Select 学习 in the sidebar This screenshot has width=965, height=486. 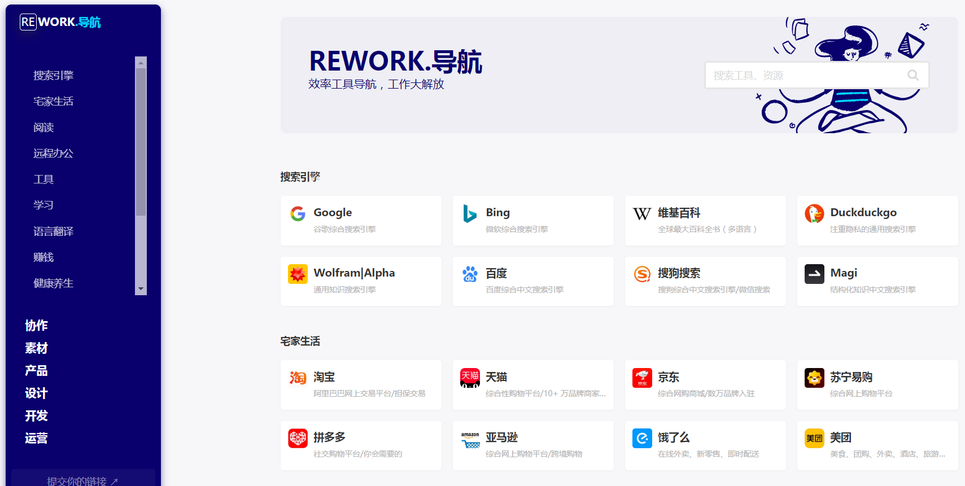click(x=43, y=205)
